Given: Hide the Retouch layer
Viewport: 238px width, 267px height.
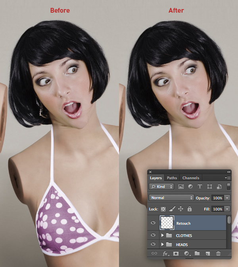Looking at the screenshot, I should 153,223.
